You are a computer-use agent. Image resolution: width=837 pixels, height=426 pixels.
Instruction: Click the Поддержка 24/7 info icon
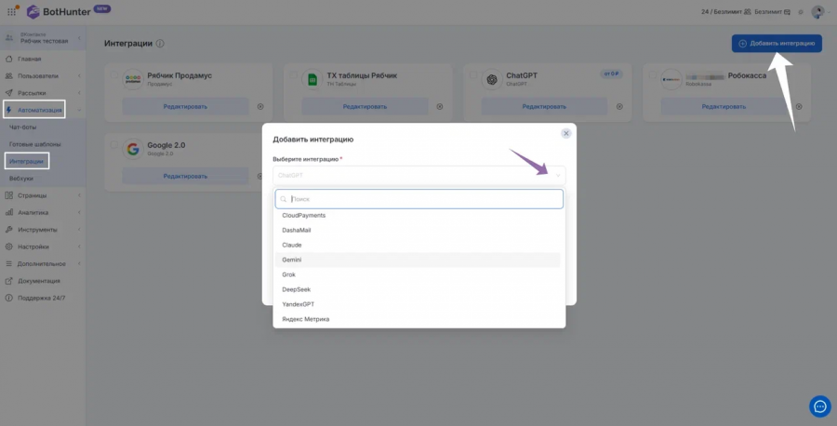point(8,298)
